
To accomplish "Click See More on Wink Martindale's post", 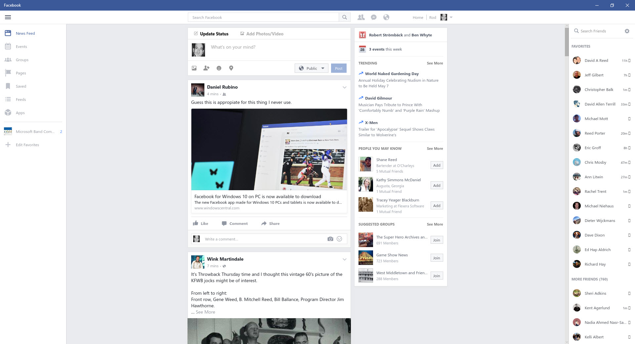I will pyautogui.click(x=205, y=312).
